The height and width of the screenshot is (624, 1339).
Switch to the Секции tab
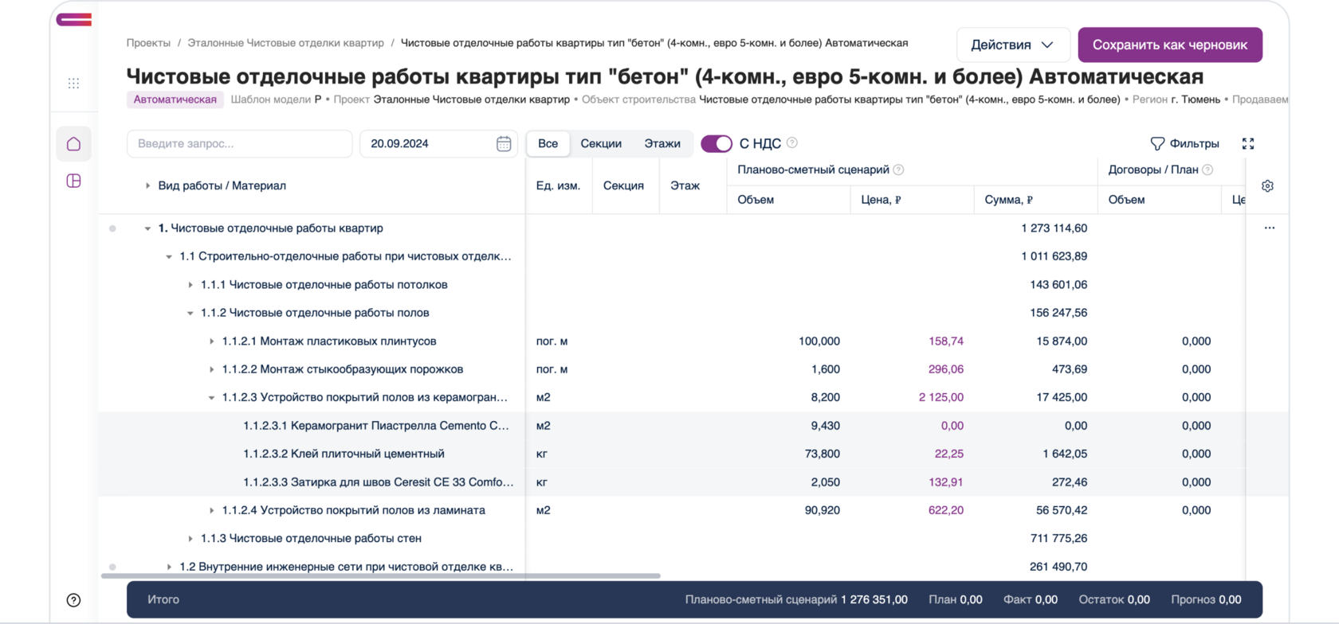tap(601, 143)
